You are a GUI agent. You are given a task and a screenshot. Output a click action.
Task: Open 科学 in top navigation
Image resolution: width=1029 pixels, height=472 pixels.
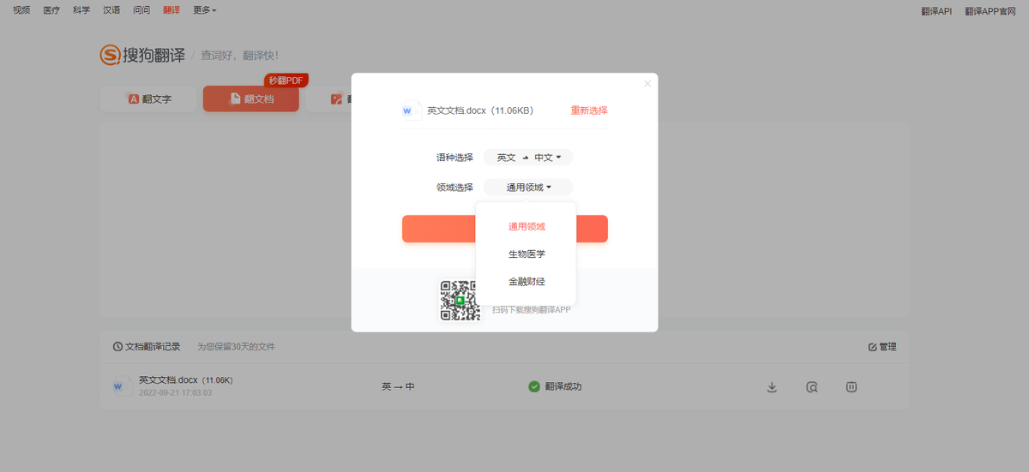click(81, 10)
